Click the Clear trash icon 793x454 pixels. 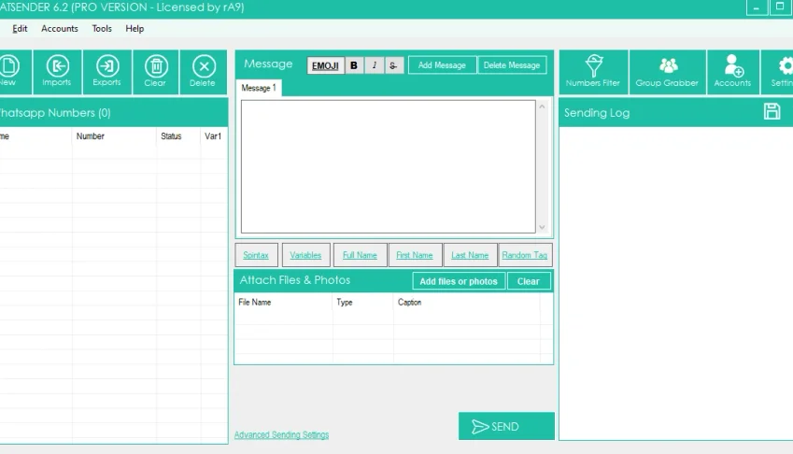pos(156,72)
